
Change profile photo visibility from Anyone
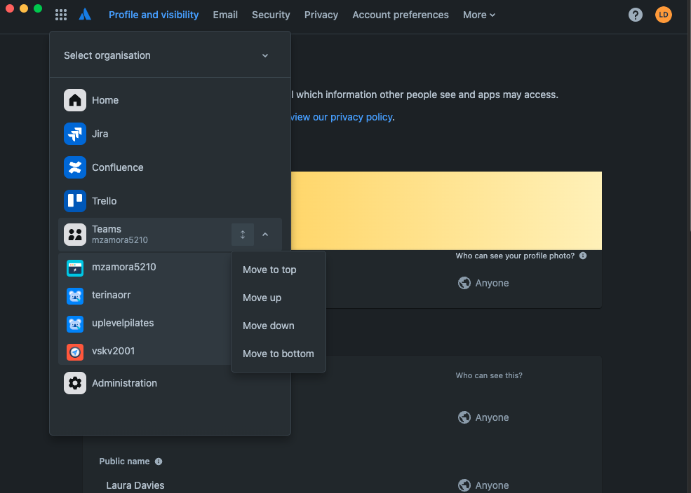483,283
